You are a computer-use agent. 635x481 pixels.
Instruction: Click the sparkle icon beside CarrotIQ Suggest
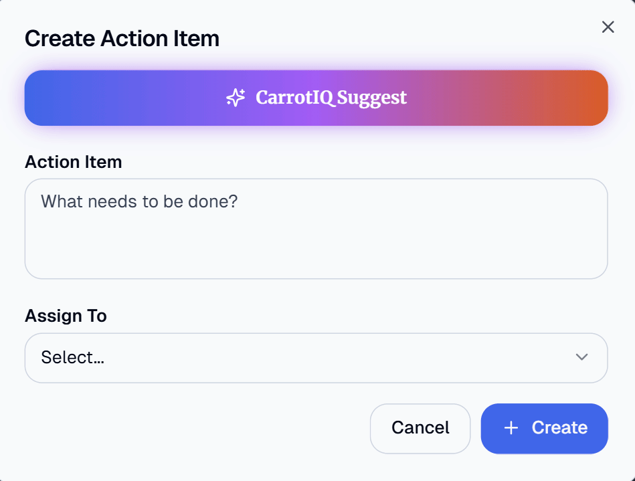point(236,98)
